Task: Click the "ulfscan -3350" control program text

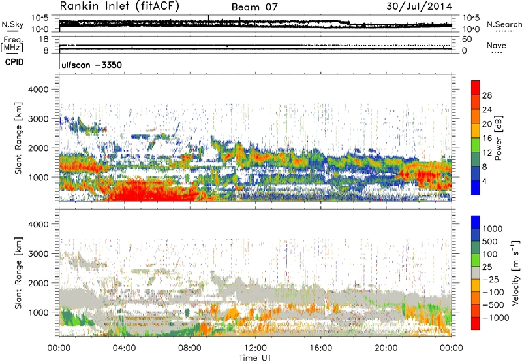Action: [x=91, y=65]
